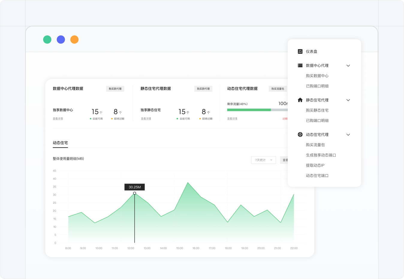
Task: Open the 7天统计 dropdown
Action: (263, 160)
